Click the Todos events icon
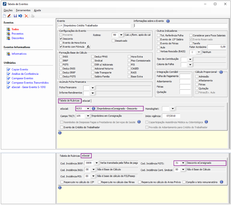 pos(8,29)
